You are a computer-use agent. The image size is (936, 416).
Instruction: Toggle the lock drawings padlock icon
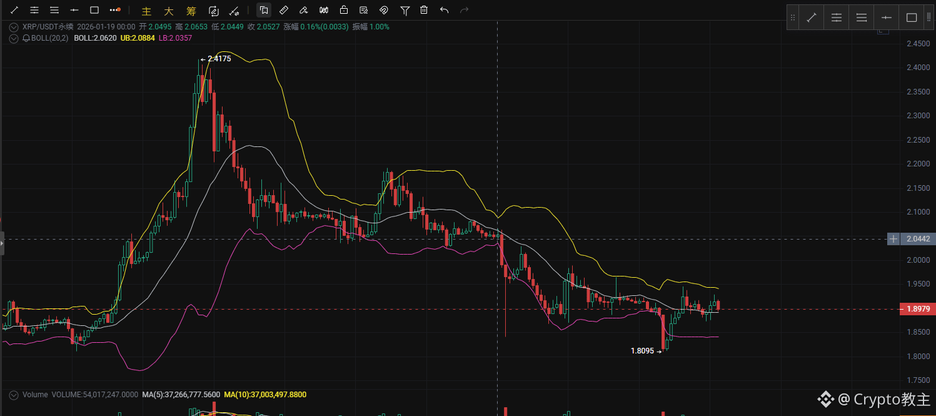344,10
